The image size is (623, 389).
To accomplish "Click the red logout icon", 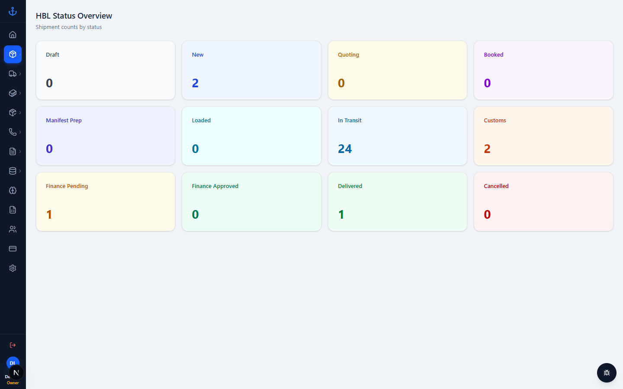I will [x=13, y=345].
